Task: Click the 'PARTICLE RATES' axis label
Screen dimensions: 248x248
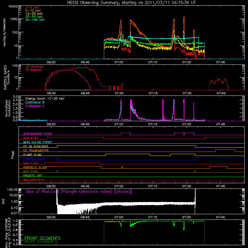Action: [5, 77]
